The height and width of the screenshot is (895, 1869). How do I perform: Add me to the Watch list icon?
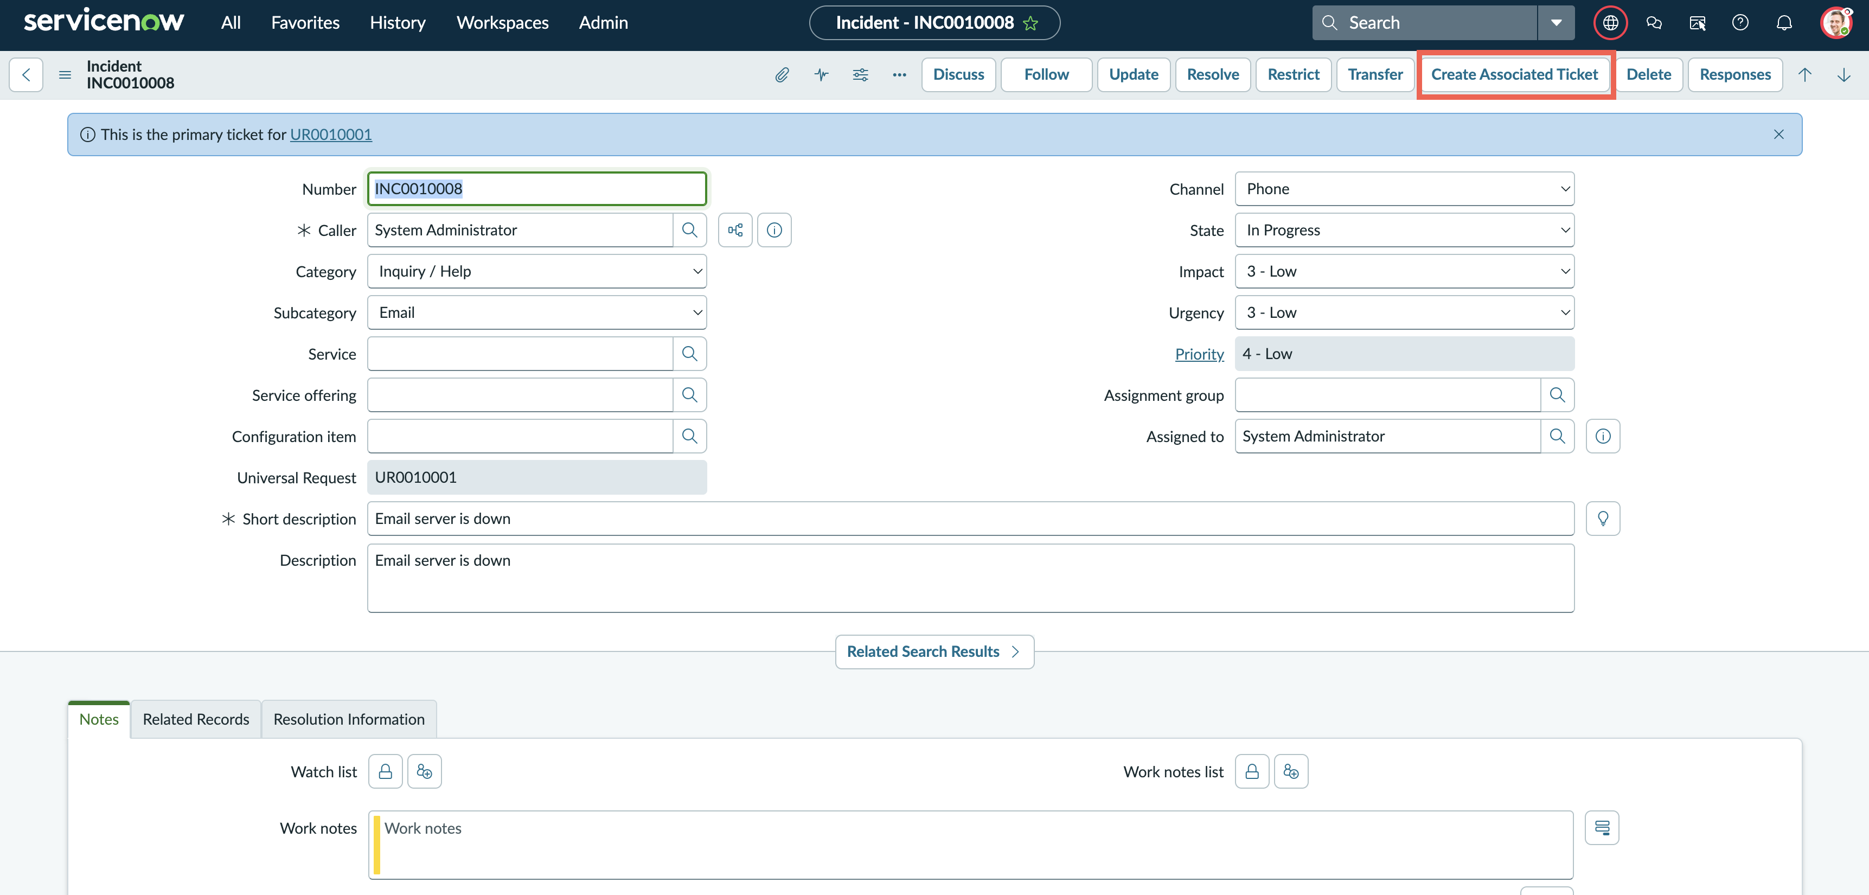coord(425,772)
